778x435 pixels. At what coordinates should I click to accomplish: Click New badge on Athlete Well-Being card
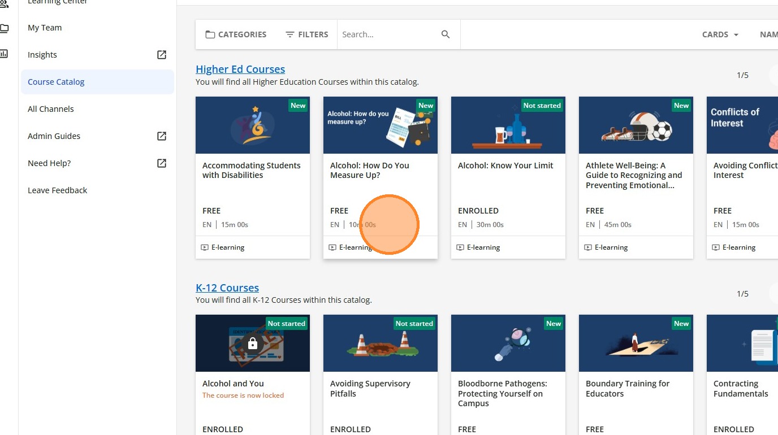tap(681, 106)
